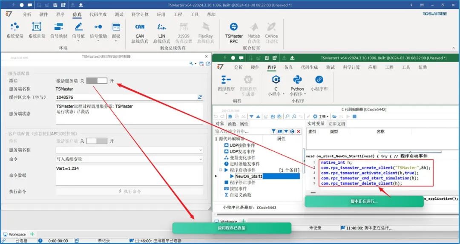
Task: Close the RPC controller panel
Action: click(206, 57)
